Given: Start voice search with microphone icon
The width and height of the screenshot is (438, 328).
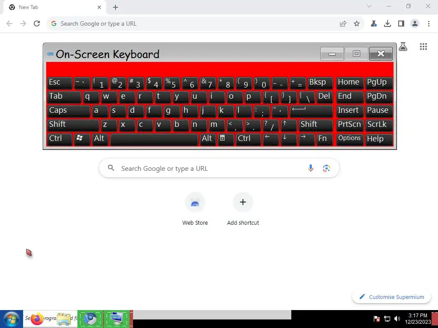Looking at the screenshot, I should pos(311,168).
